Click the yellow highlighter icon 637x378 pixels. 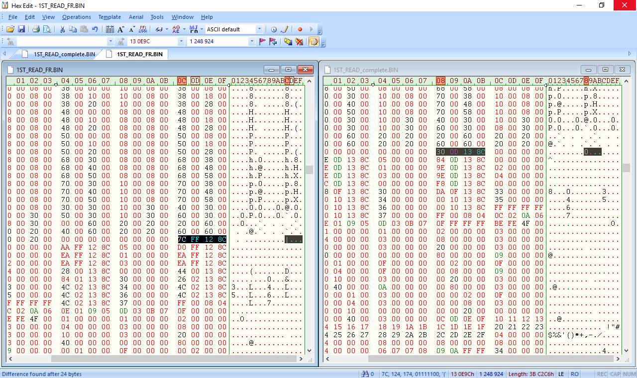[x=288, y=41]
